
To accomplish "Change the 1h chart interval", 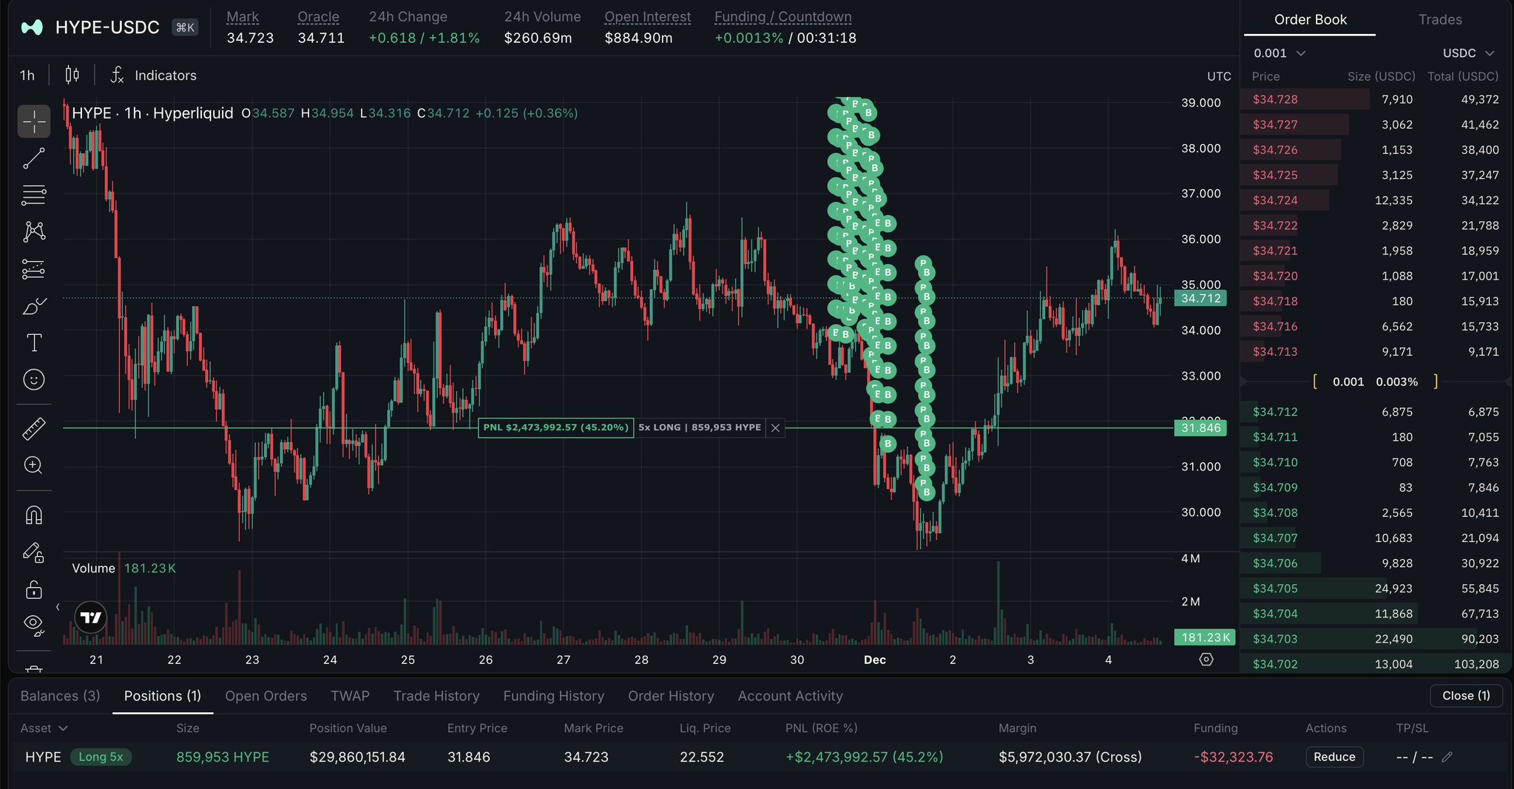I will coord(27,75).
